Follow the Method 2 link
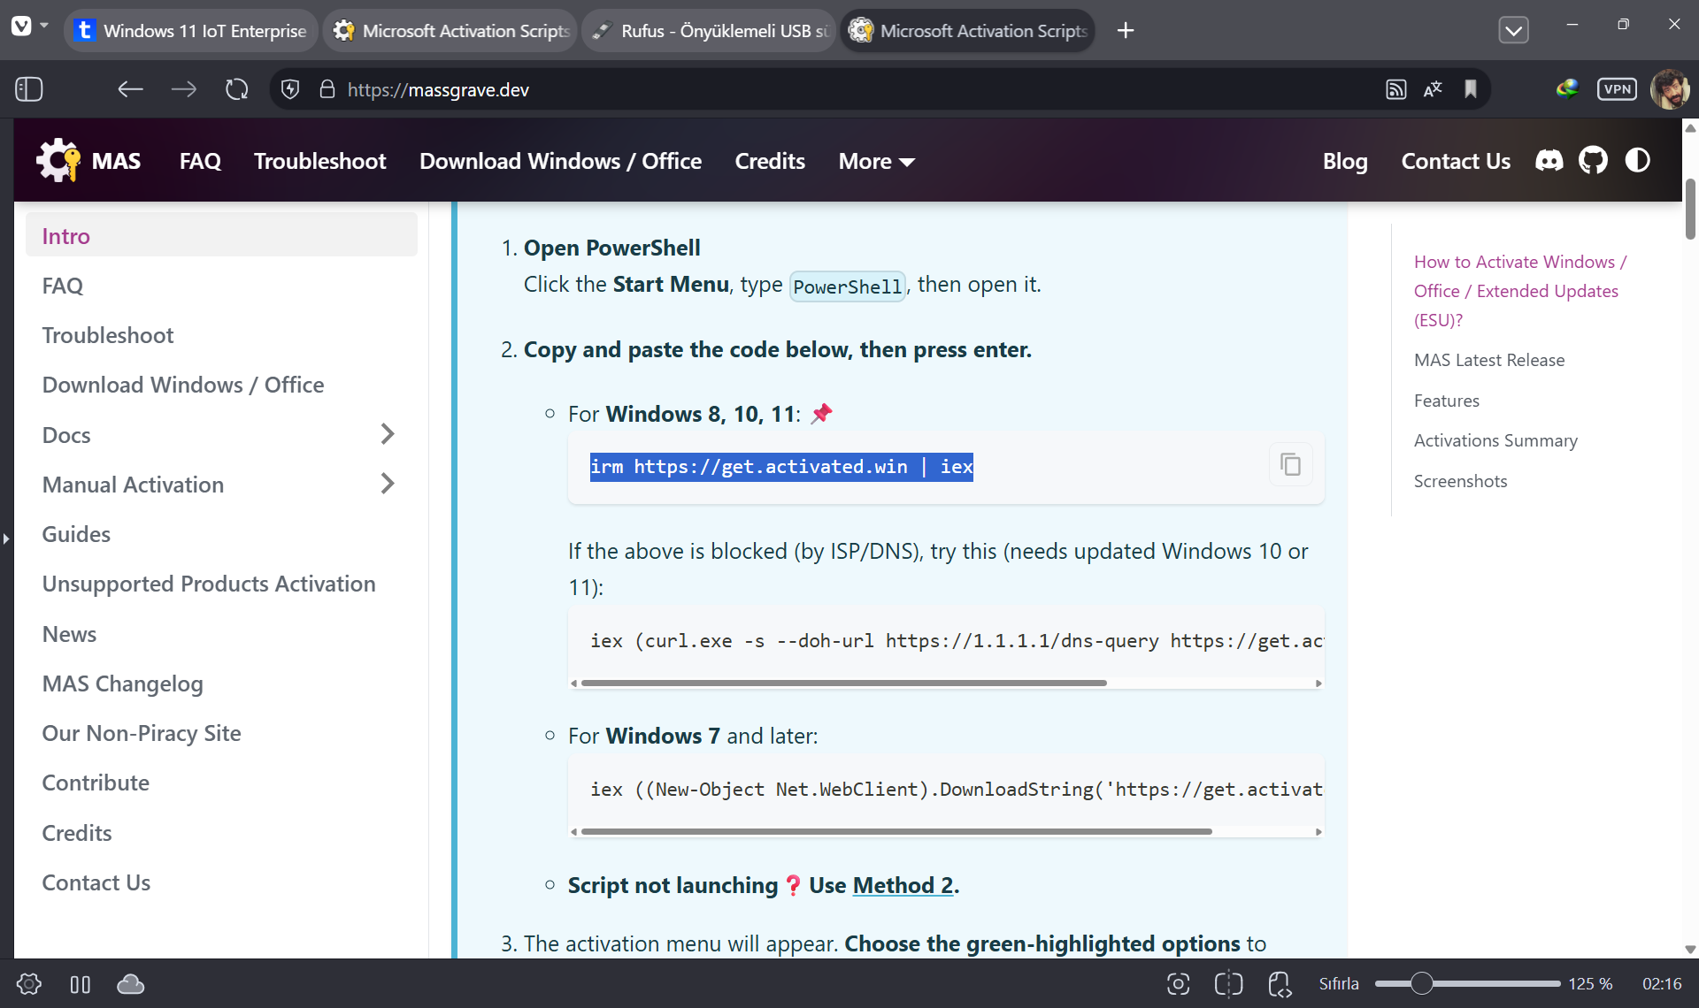Image resolution: width=1699 pixels, height=1008 pixels. click(x=903, y=885)
